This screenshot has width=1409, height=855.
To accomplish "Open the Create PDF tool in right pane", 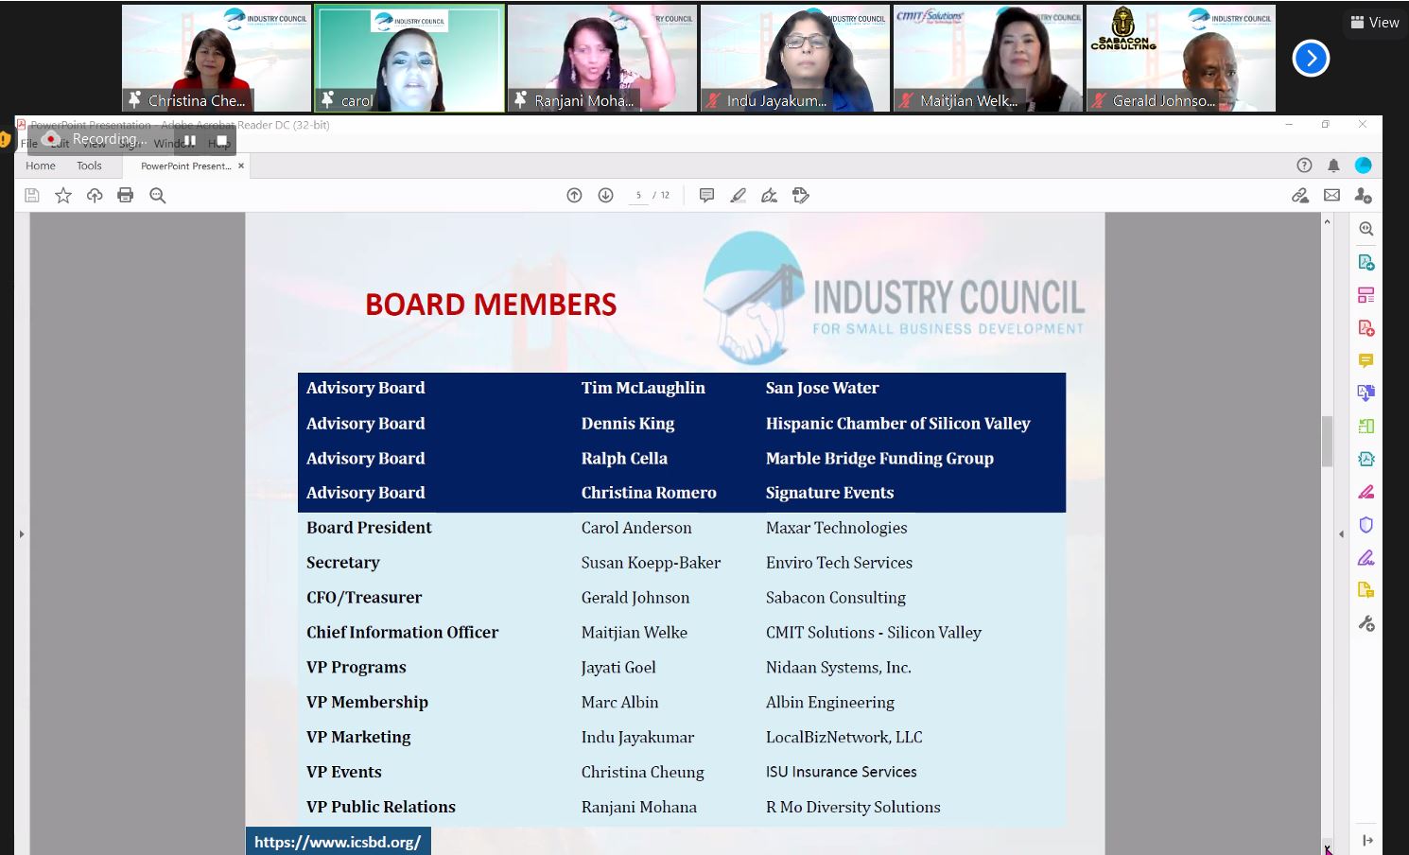I will [x=1366, y=328].
